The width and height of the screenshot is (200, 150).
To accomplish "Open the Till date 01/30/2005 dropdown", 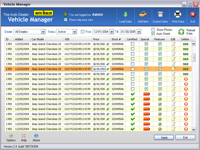I will click(x=139, y=32).
